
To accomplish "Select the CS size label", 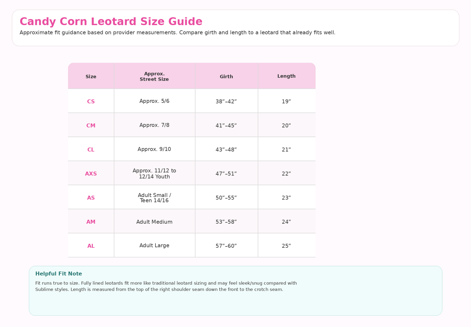I will point(91,101).
